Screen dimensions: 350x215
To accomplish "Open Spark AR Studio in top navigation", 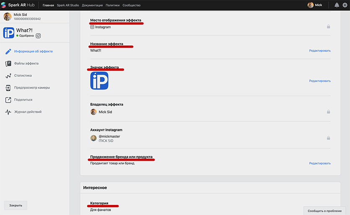I will coord(68,5).
